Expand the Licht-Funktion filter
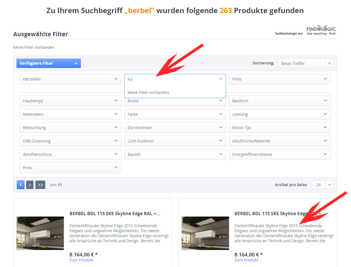The image size is (351, 267). pos(175,141)
